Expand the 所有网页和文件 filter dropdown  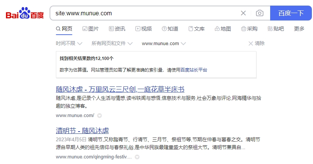(112, 43)
